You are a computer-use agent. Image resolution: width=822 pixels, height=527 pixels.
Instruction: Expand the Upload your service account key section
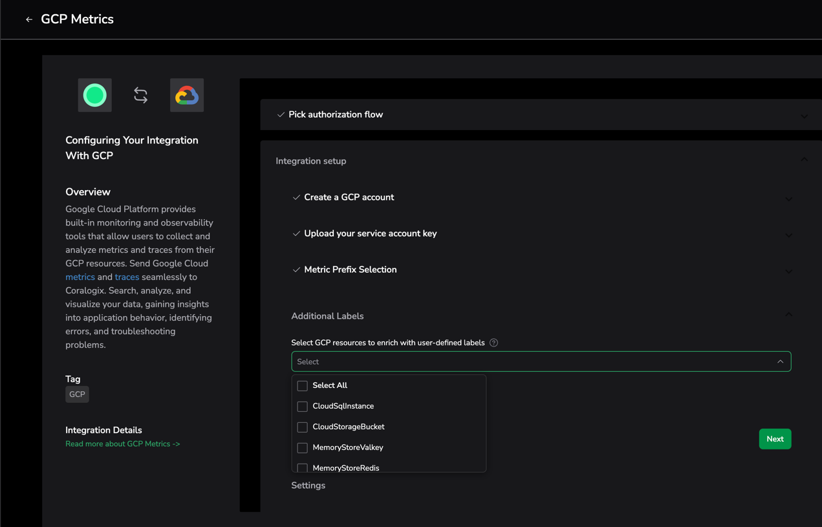coord(788,235)
